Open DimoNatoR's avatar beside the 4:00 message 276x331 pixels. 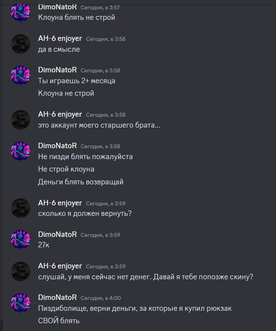pos(21,303)
